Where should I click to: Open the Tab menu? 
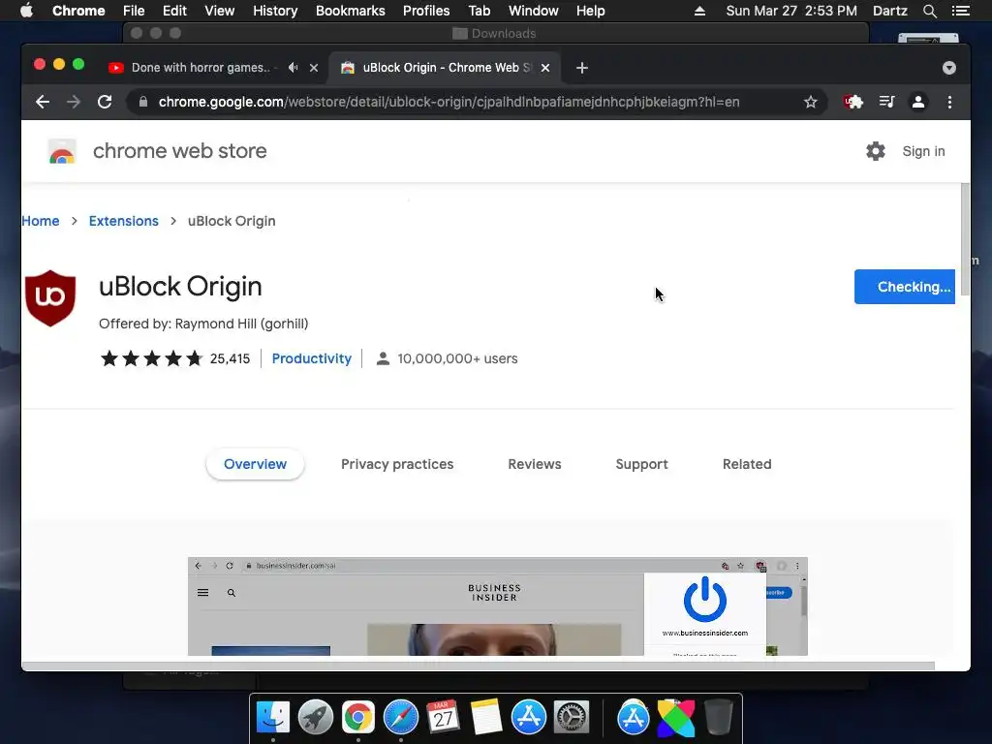pyautogui.click(x=479, y=11)
